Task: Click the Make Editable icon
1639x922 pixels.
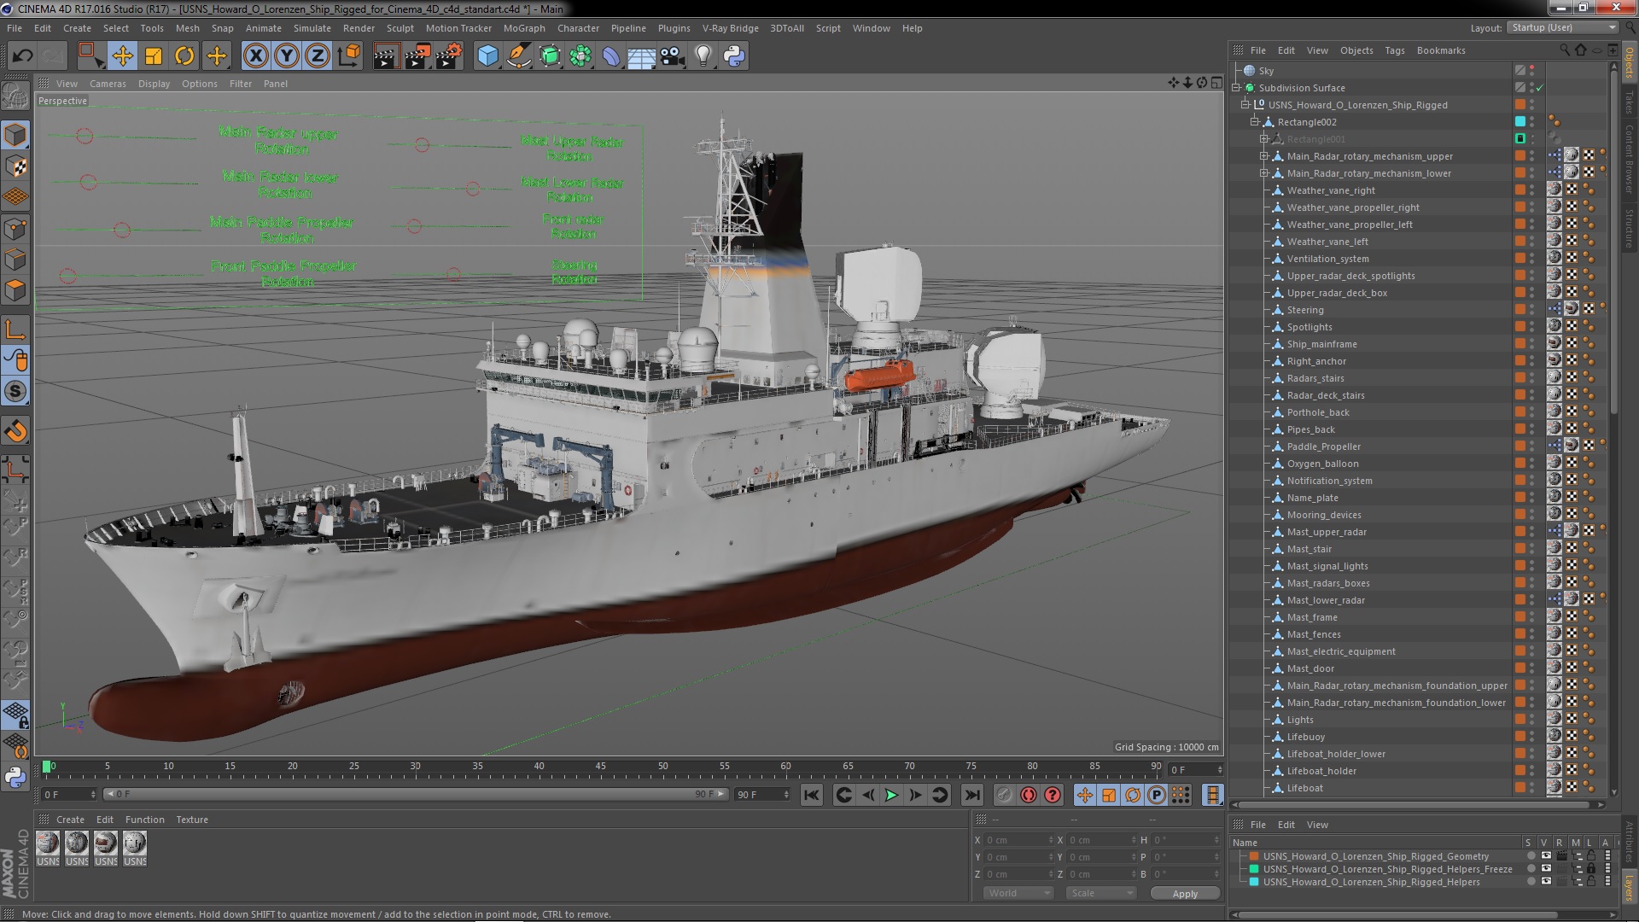Action: coord(15,96)
